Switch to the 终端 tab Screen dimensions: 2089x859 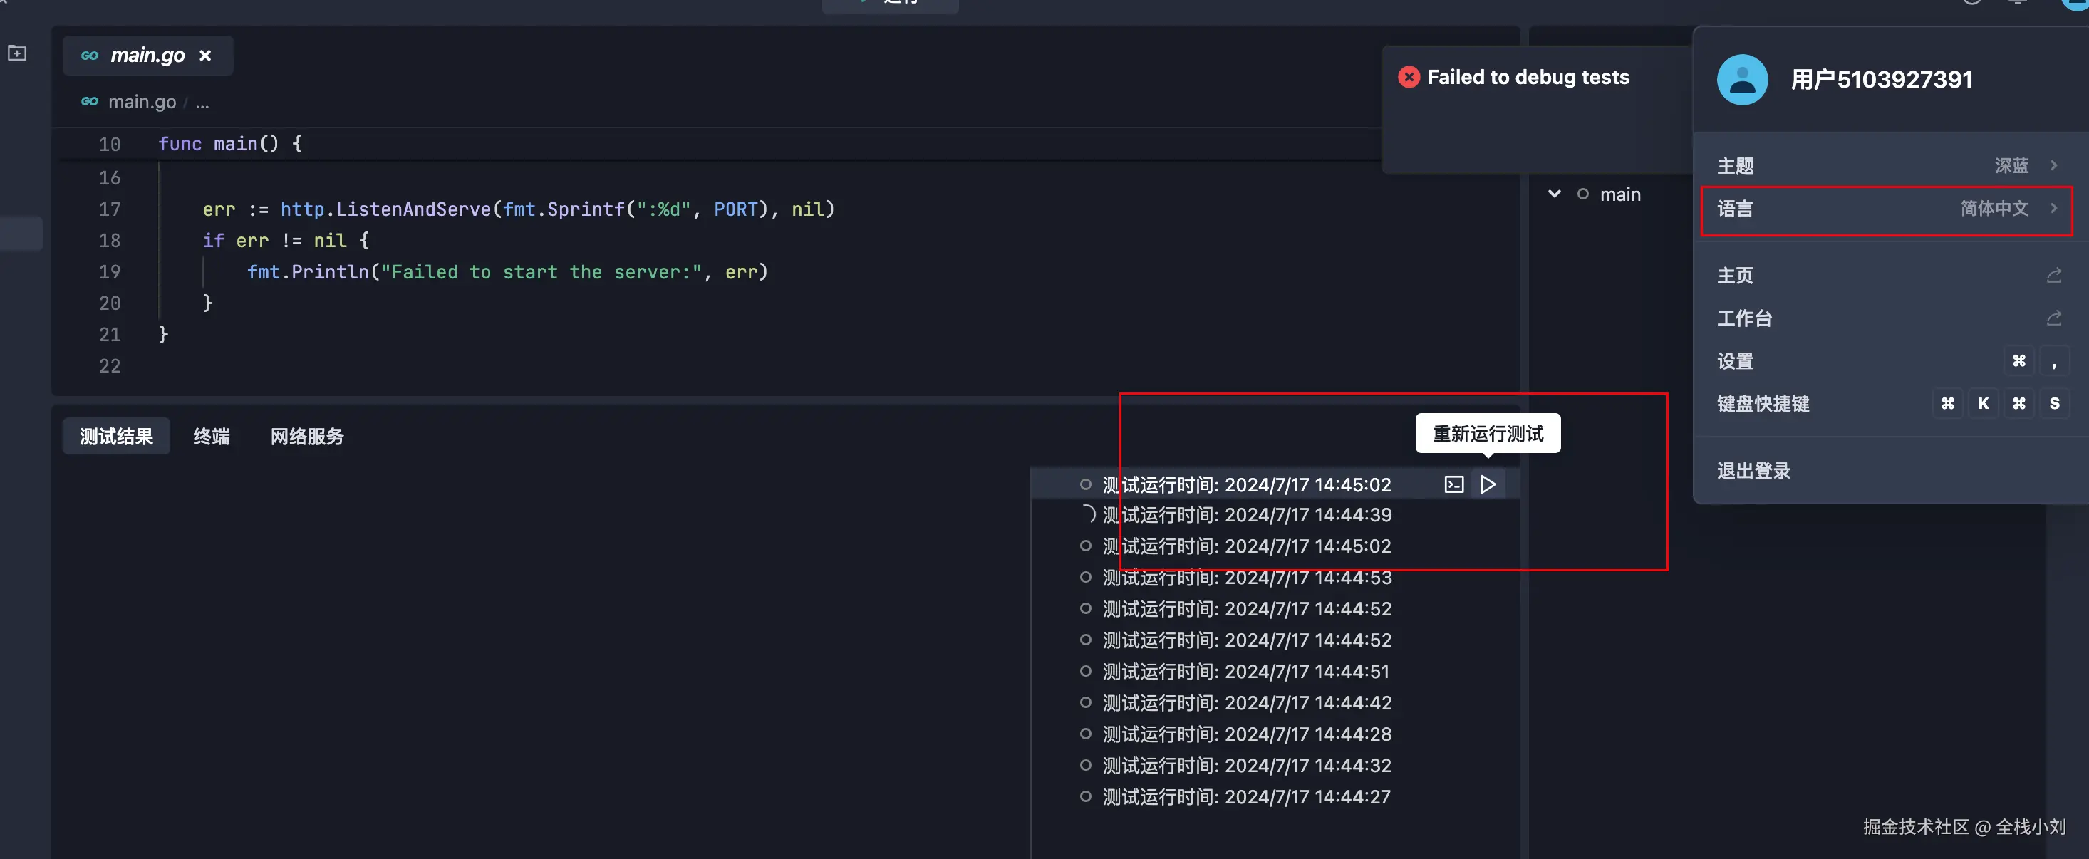(212, 436)
